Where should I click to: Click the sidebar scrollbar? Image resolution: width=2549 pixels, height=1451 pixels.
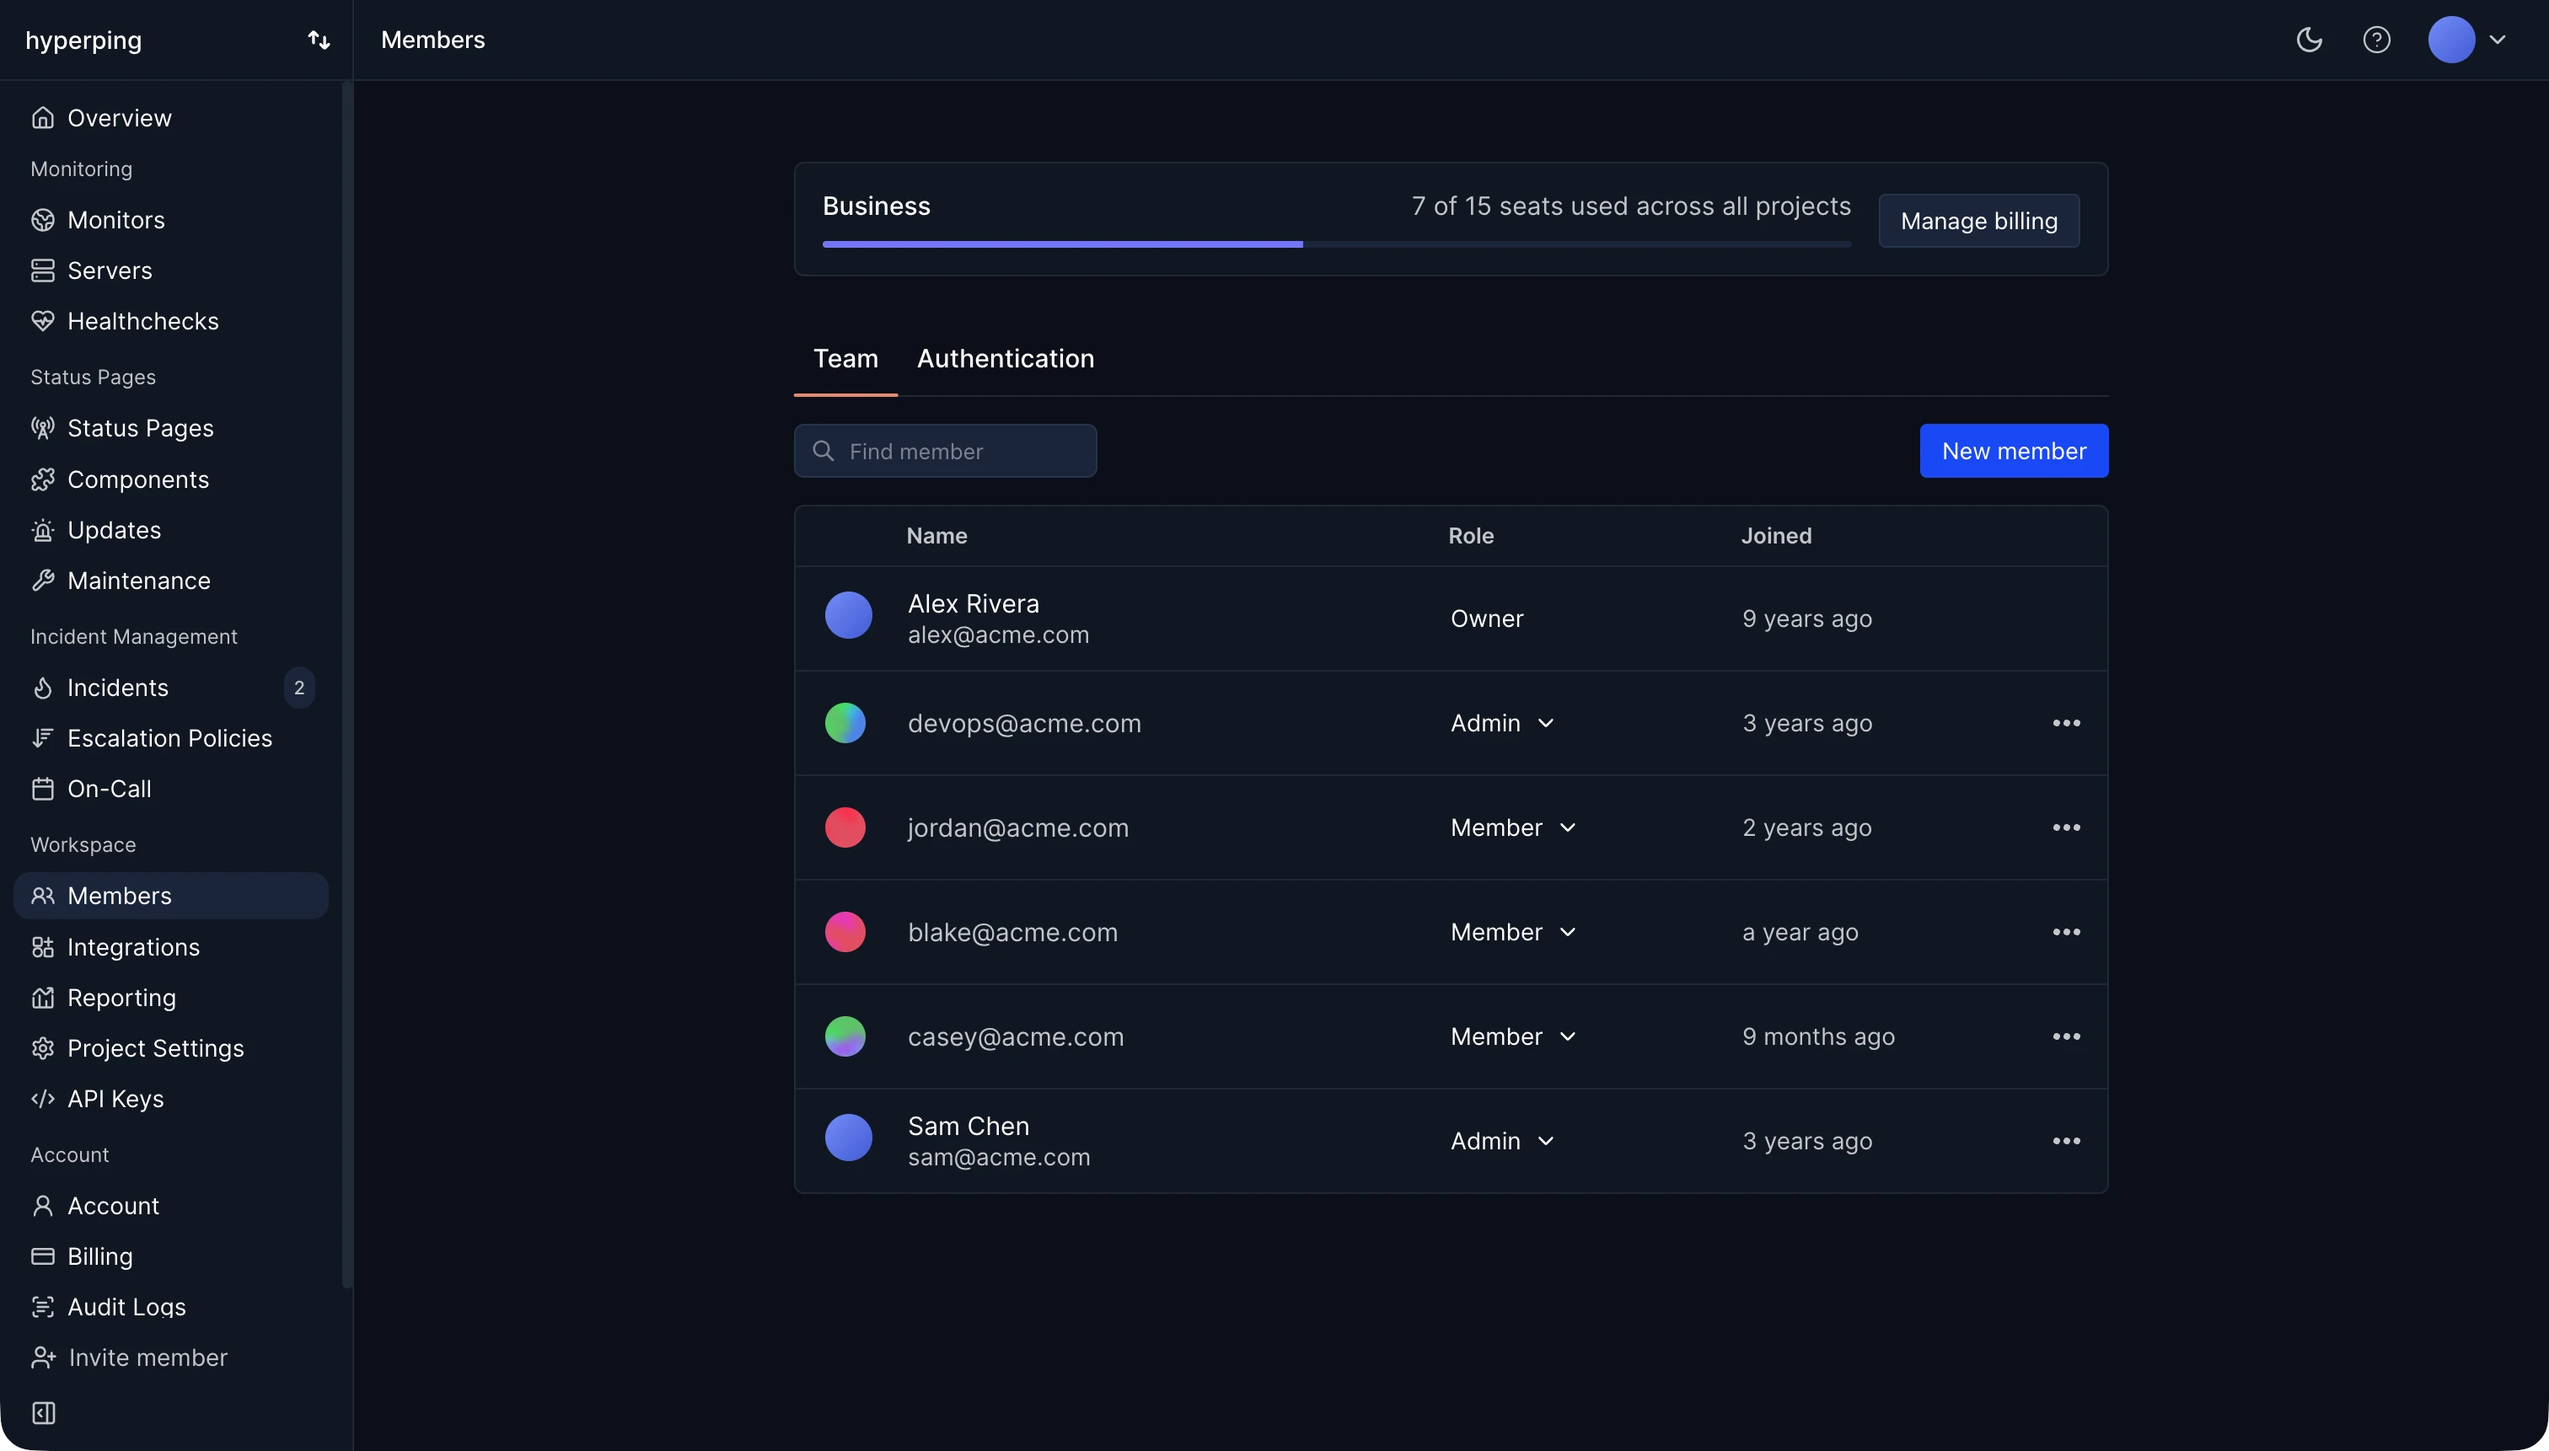pyautogui.click(x=347, y=683)
